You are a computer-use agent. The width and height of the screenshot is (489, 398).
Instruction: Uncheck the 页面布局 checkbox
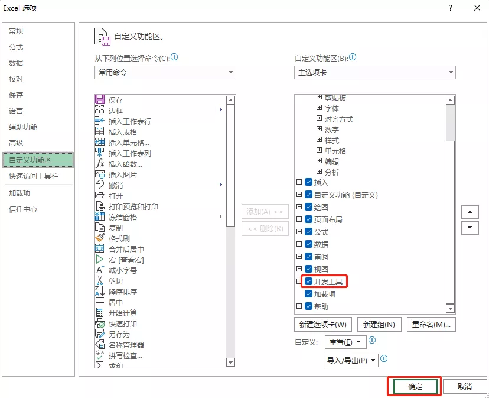(x=308, y=219)
